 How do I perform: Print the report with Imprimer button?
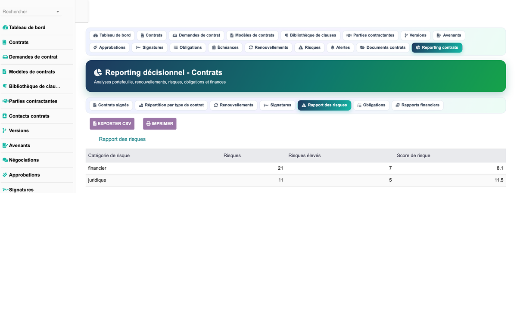160,124
